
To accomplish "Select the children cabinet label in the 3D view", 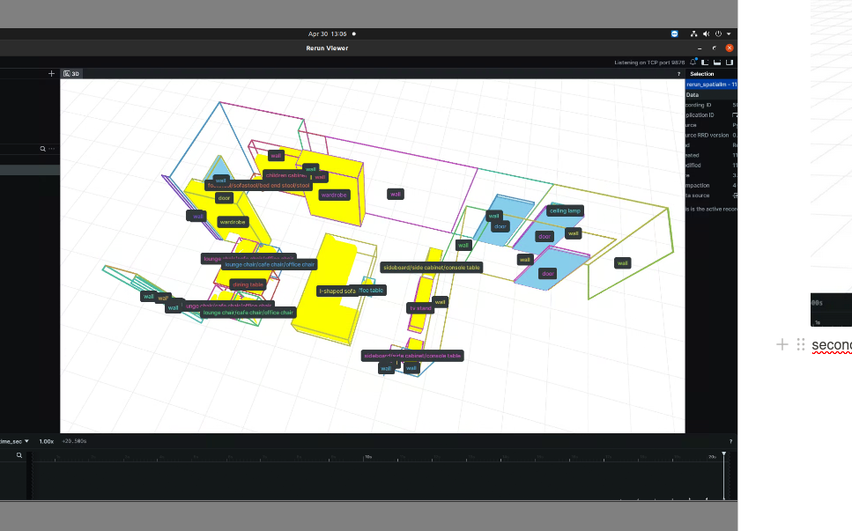I will pos(285,175).
